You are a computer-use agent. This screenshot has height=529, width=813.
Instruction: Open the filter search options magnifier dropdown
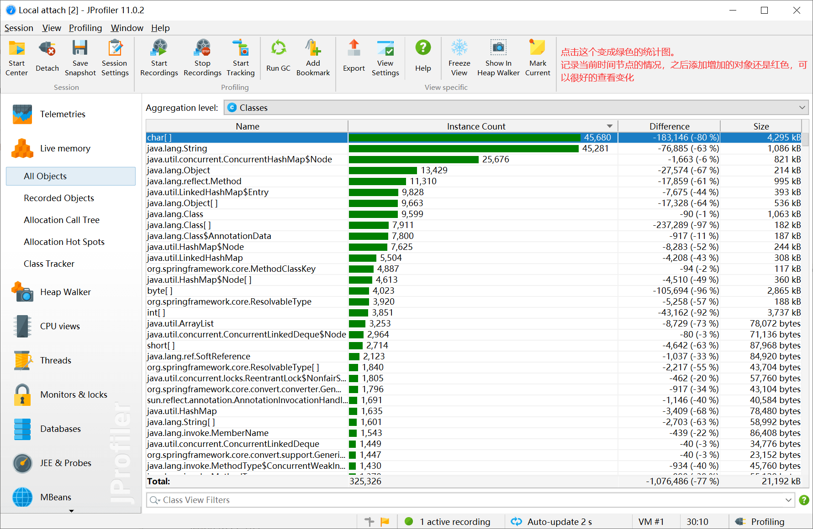coord(155,500)
